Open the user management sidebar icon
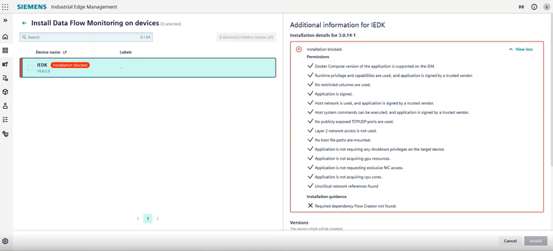Viewport: 553px width, 251px height. [x=6, y=106]
